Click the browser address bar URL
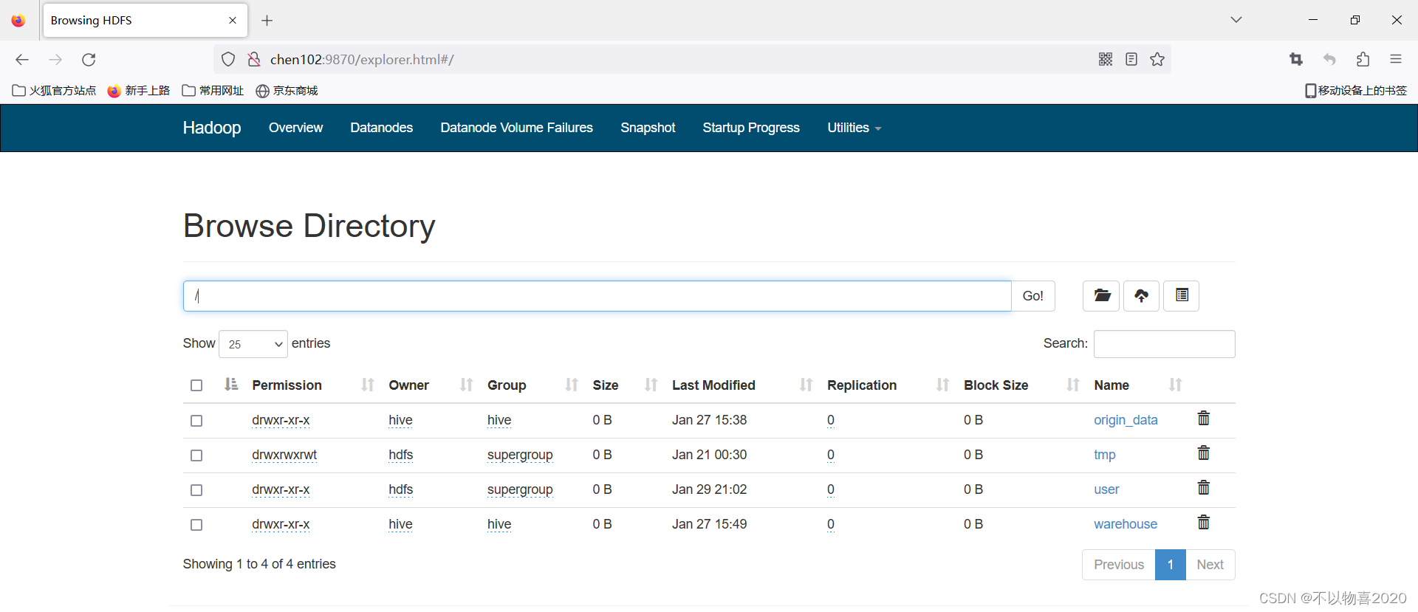 362,60
